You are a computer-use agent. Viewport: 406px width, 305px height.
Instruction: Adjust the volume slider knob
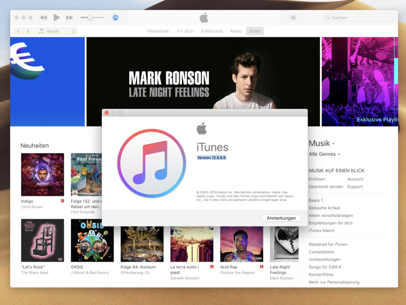(x=90, y=17)
